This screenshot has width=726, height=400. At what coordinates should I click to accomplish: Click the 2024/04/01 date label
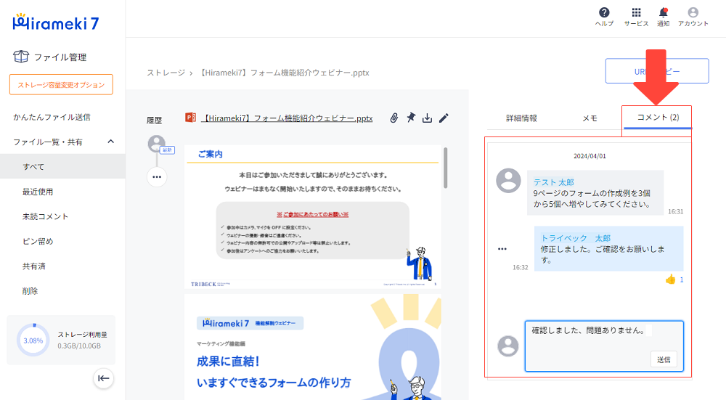(590, 156)
